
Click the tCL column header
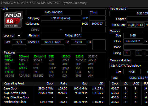126,83
